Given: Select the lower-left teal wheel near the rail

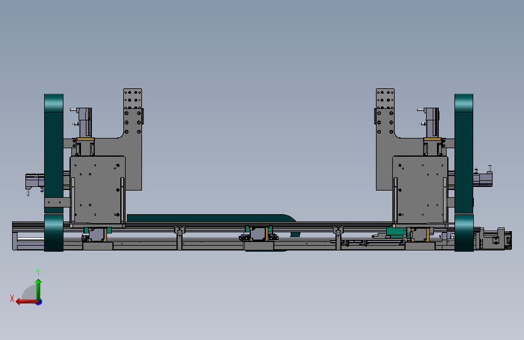Looking at the screenshot, I should click(54, 233).
